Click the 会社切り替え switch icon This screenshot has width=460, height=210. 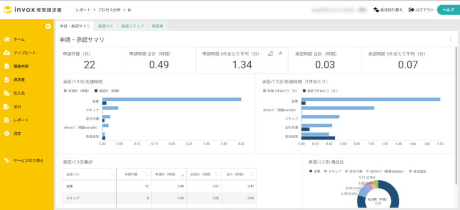[x=376, y=10]
